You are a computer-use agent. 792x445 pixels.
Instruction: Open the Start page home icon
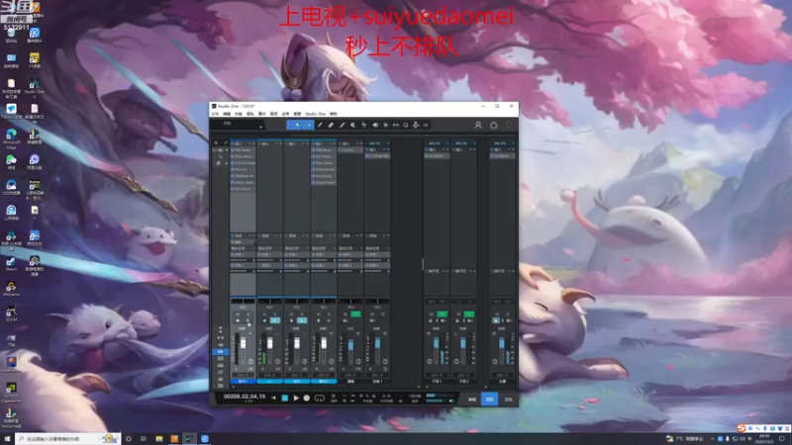pos(493,126)
